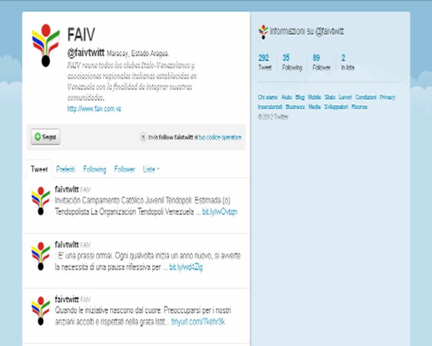Image resolution: width=432 pixels, height=346 pixels.
Task: Open the Following tab
Action: point(95,169)
